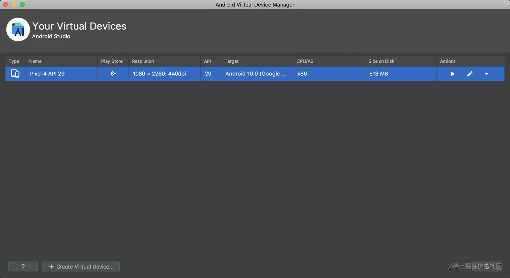Launch the Pixel 4 API 29 emulator
The height and width of the screenshot is (278, 510).
click(x=452, y=74)
